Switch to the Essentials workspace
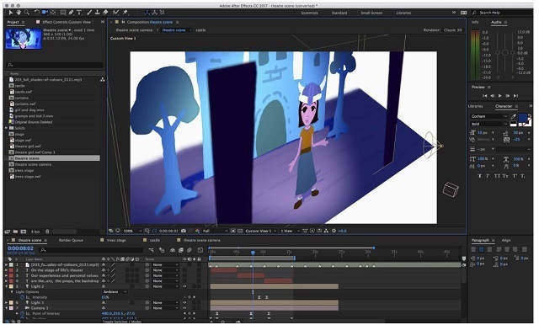 coord(309,13)
